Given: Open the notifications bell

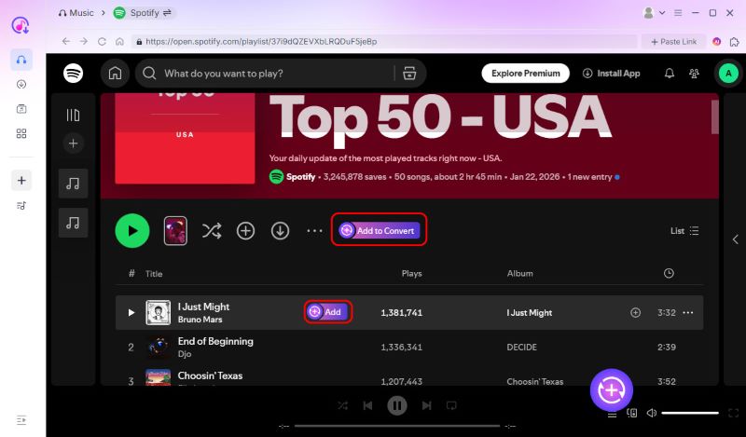Looking at the screenshot, I should point(670,74).
